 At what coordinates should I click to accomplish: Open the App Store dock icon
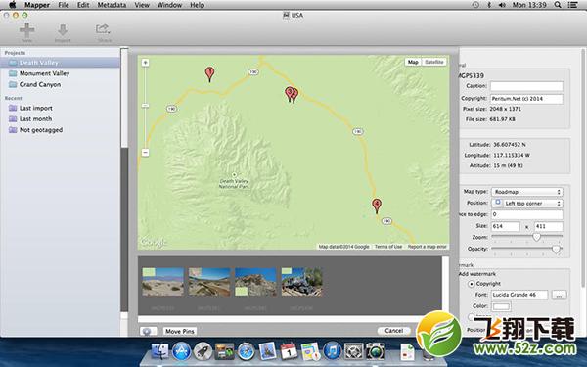click(x=182, y=352)
